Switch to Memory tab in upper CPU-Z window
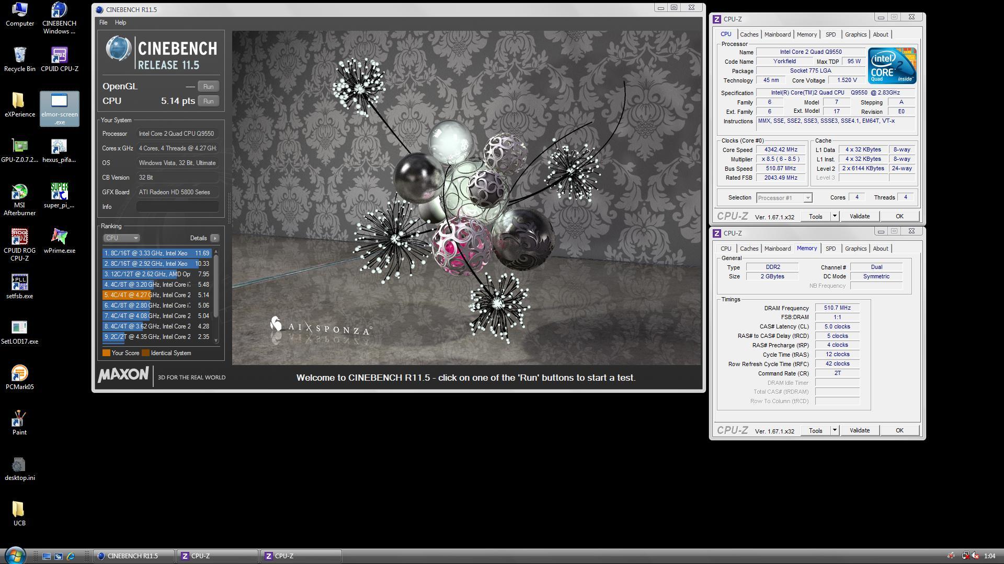This screenshot has height=564, width=1004. click(806, 34)
